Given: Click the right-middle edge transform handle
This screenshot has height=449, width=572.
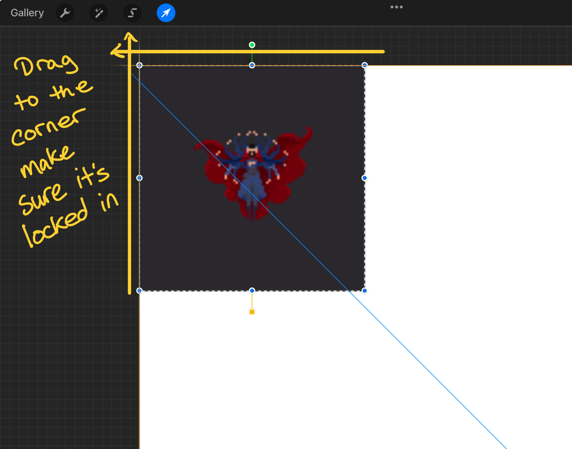Looking at the screenshot, I should [x=364, y=178].
